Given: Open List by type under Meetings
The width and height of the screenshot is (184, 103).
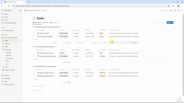Looking at the screenshot, I should 9,58.
